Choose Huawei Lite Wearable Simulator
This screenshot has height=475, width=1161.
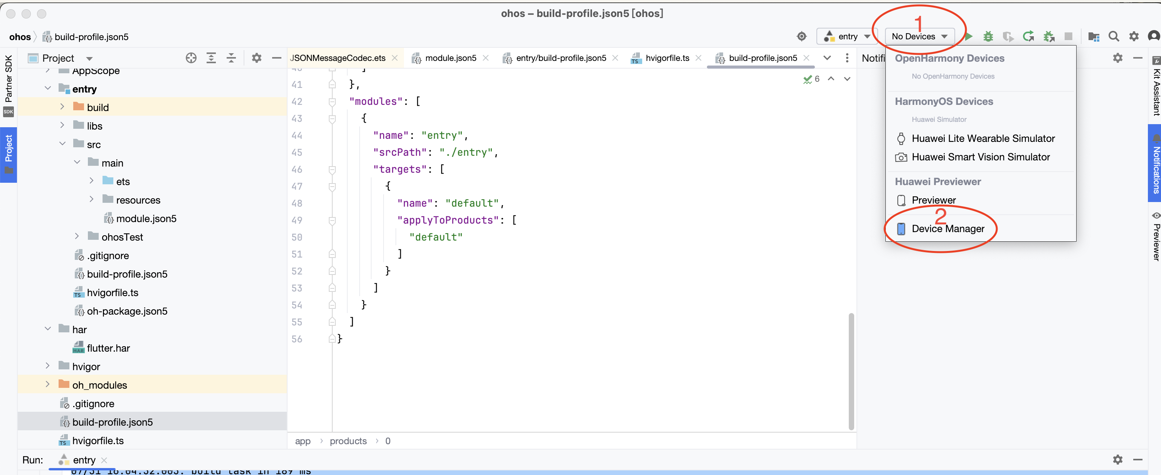coord(983,138)
